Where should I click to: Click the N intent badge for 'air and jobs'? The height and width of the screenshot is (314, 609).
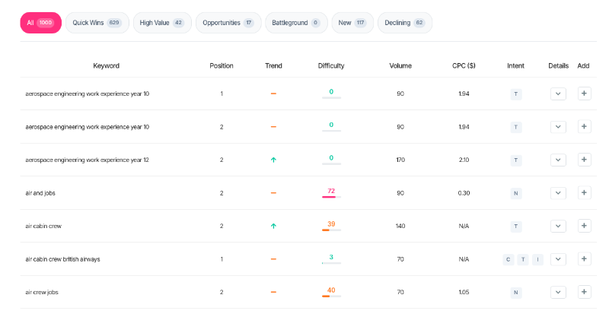[516, 193]
